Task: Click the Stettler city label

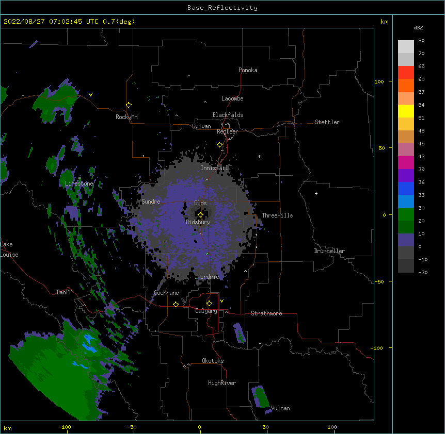Action: tap(327, 122)
